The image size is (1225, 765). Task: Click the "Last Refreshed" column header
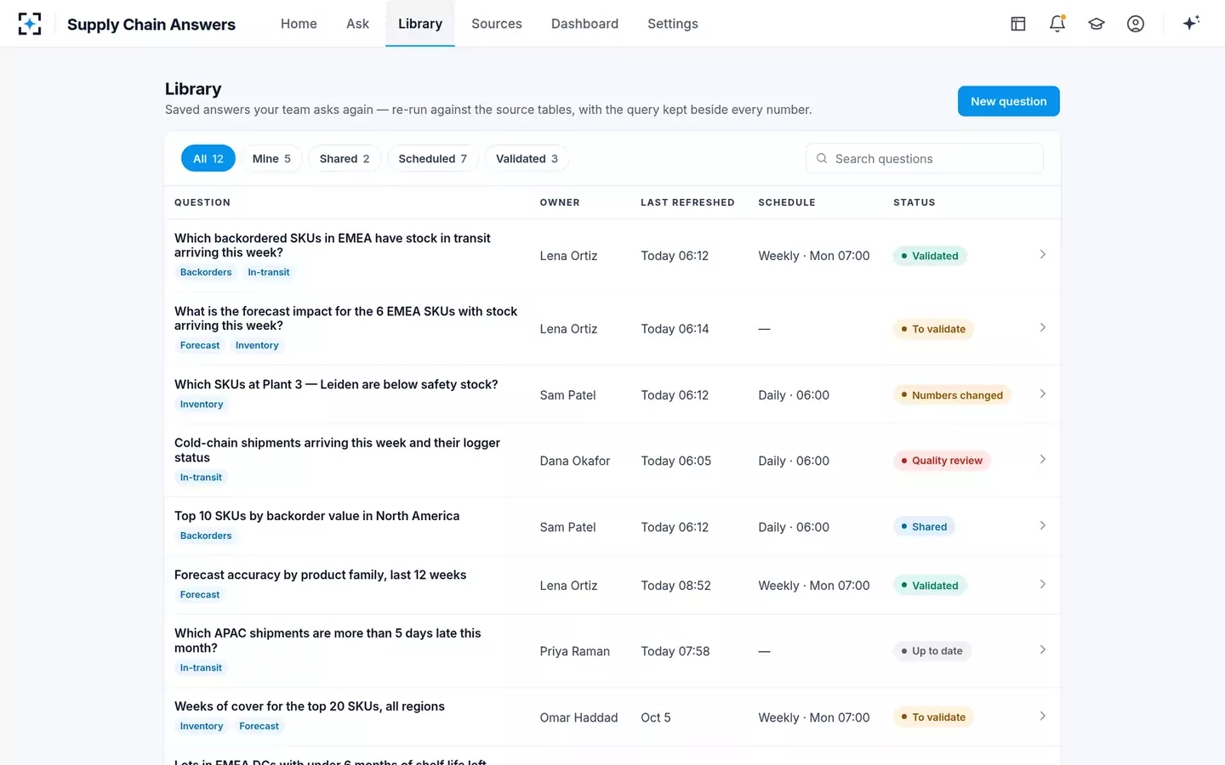[687, 202]
